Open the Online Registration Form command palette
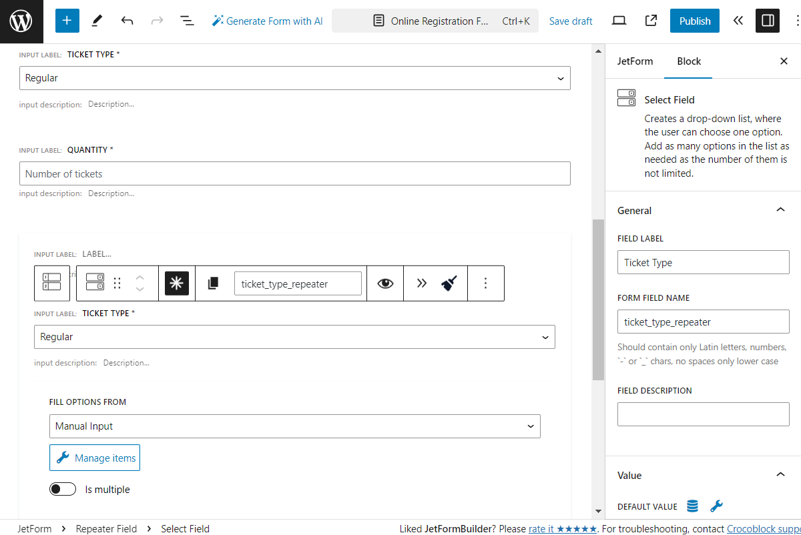Image resolution: width=801 pixels, height=535 pixels. (435, 21)
